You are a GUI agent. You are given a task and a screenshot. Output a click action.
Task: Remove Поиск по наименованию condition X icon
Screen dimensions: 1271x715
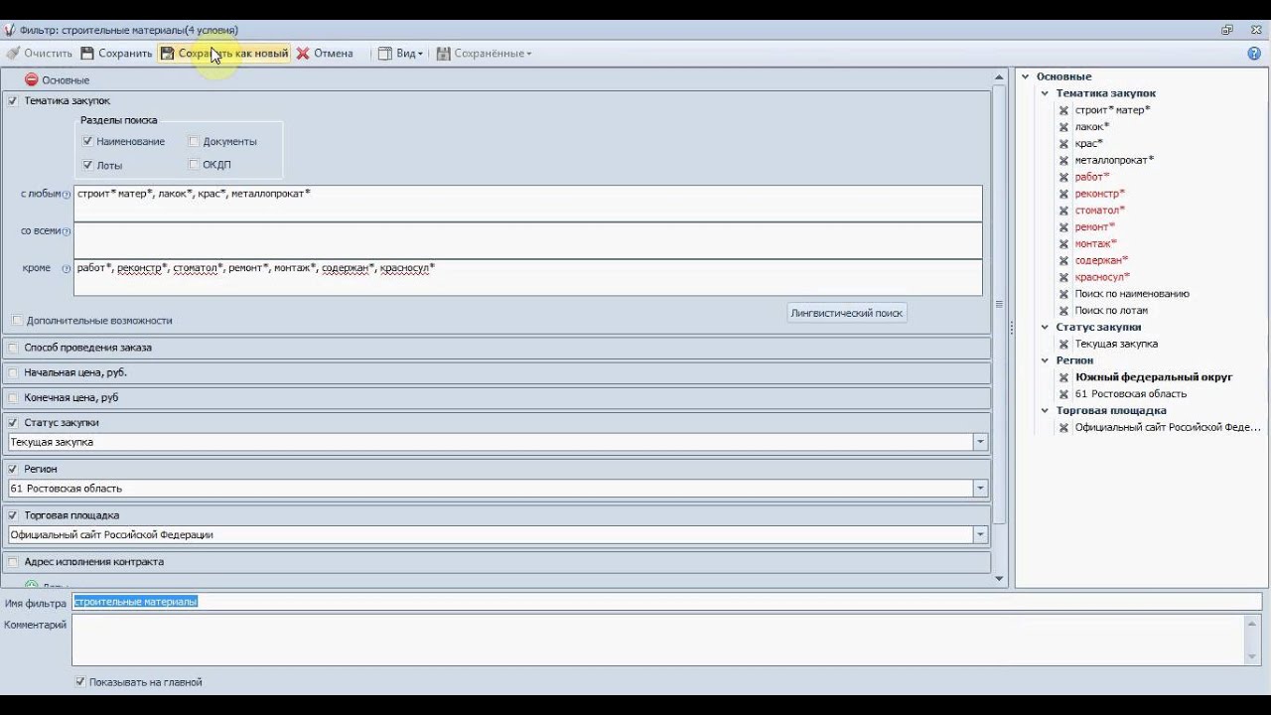point(1063,294)
